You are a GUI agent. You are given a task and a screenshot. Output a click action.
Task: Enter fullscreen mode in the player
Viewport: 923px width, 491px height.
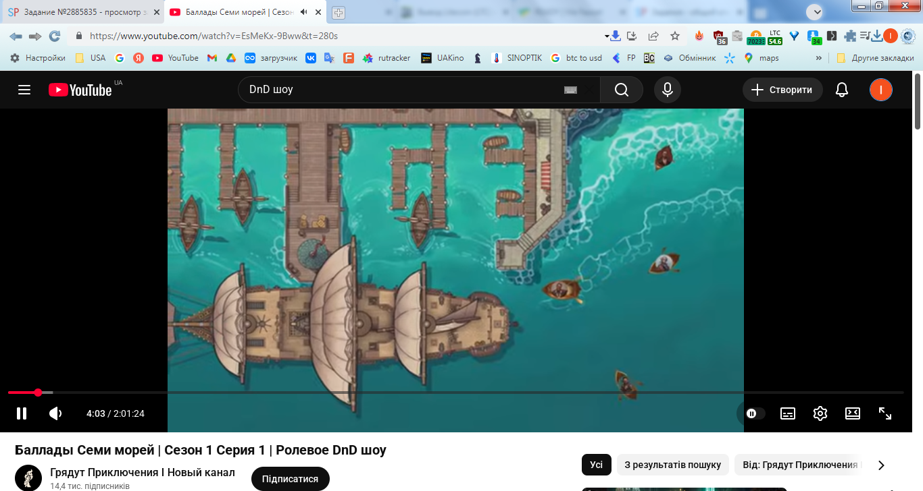[x=885, y=413]
